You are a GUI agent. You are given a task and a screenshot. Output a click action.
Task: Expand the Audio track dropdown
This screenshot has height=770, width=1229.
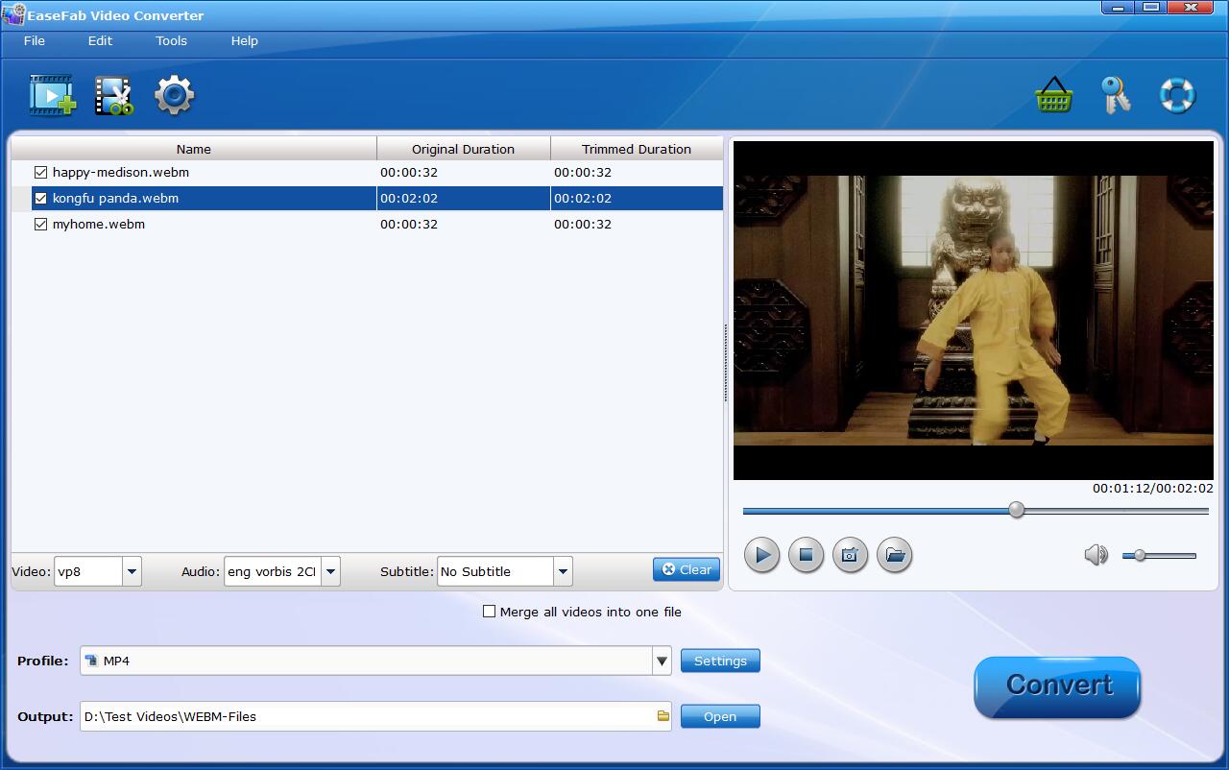coord(330,571)
